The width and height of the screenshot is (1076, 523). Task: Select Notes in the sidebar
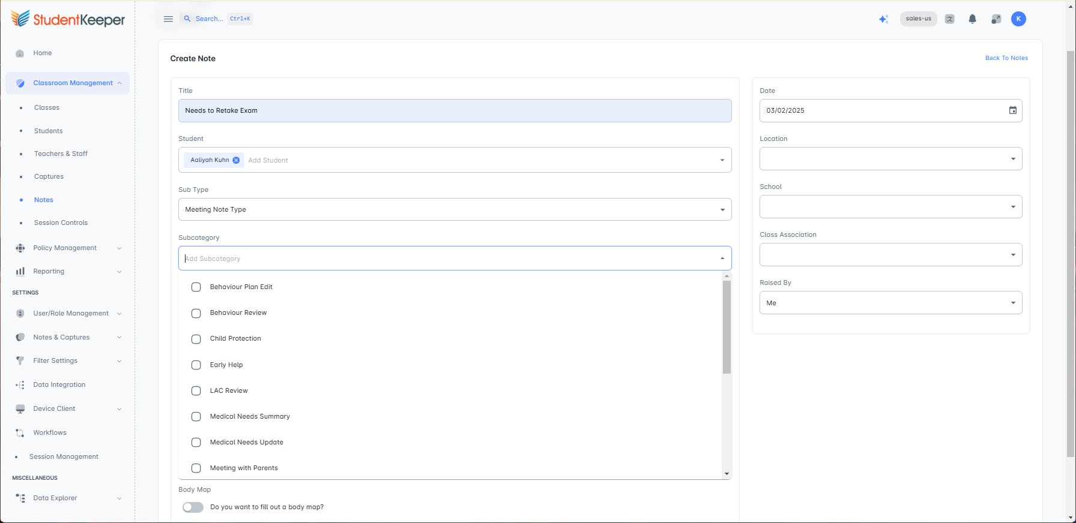[x=44, y=200]
